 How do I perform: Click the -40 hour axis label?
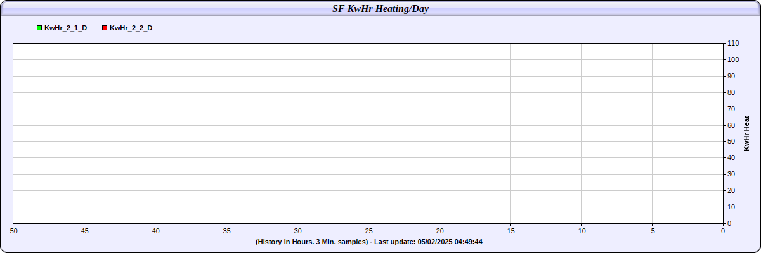155,231
